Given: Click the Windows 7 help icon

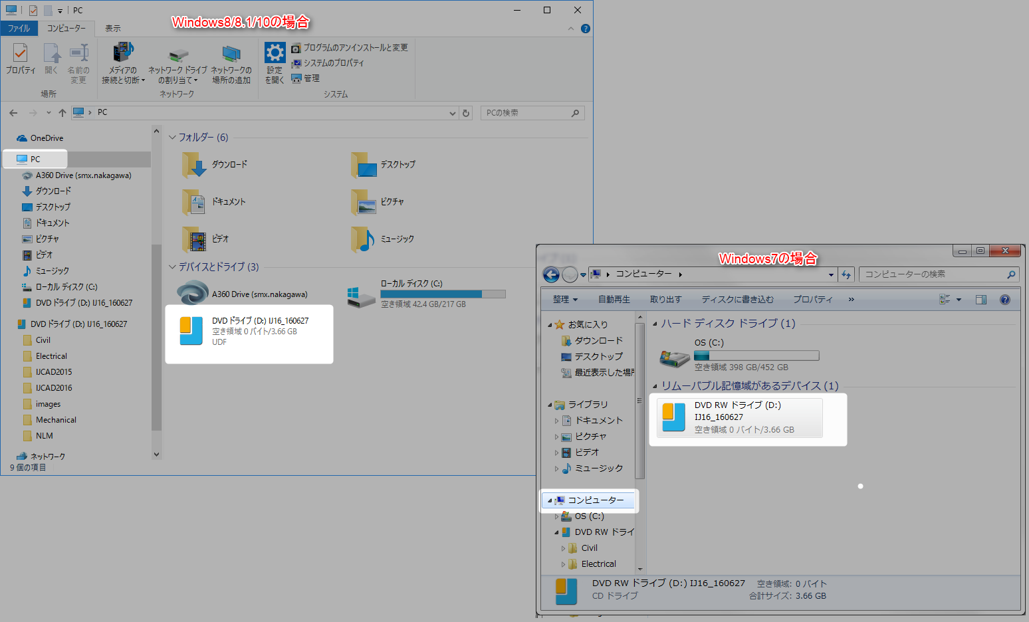Looking at the screenshot, I should [x=1005, y=300].
